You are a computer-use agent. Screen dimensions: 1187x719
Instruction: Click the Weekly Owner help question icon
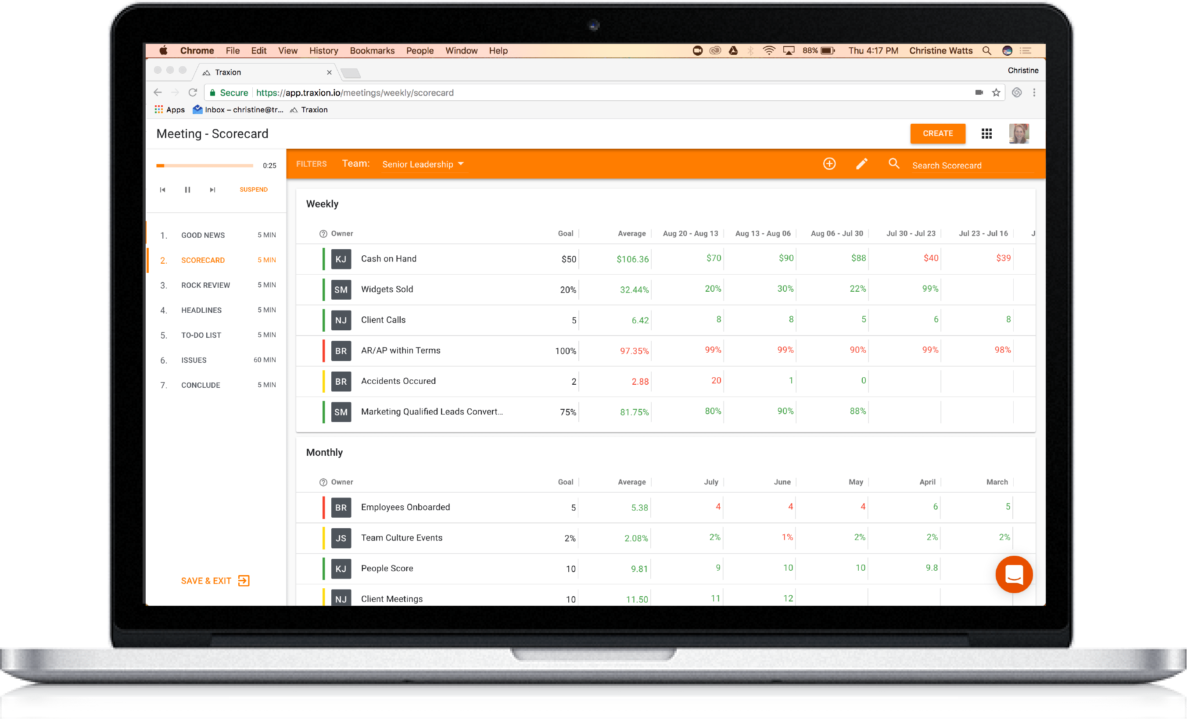tap(323, 233)
